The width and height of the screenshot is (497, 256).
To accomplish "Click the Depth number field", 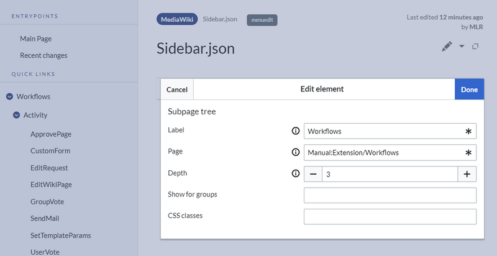I will click(x=390, y=174).
